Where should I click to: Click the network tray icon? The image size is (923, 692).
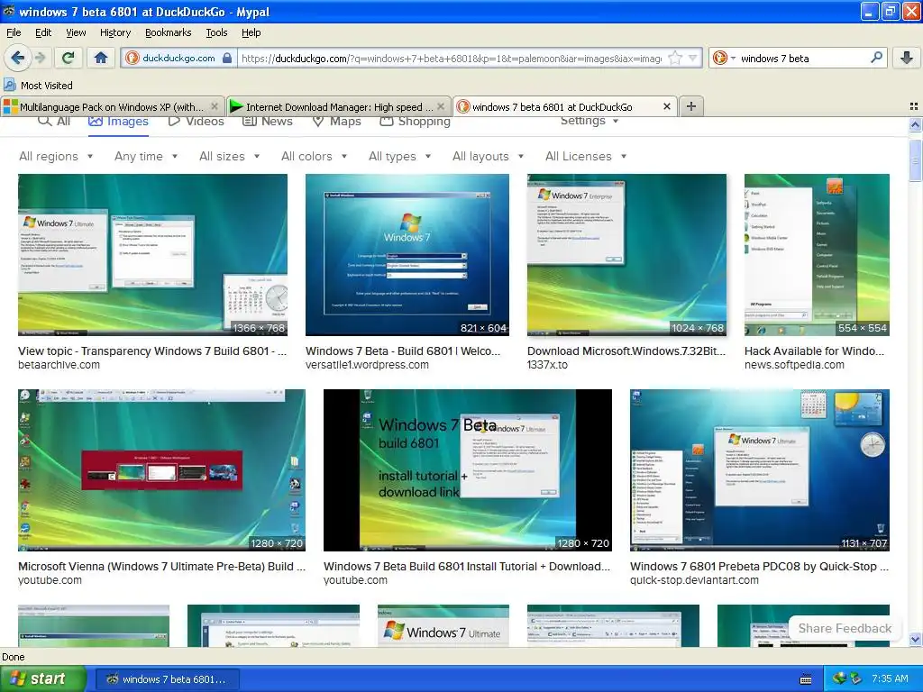click(x=839, y=678)
